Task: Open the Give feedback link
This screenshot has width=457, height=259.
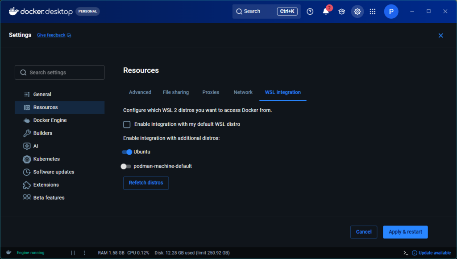Action: (51, 35)
